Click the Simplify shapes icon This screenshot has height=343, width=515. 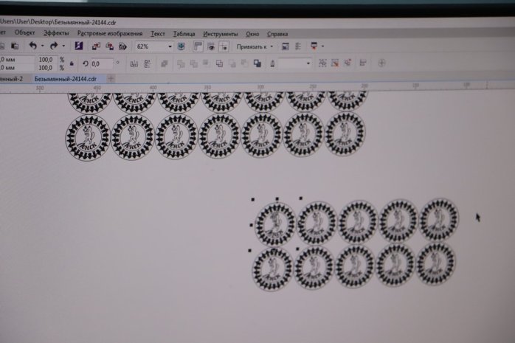pyautogui.click(x=219, y=63)
